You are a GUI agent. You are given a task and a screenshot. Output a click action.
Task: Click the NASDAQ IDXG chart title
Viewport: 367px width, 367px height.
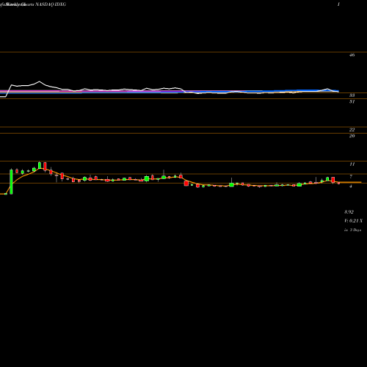click(51, 4)
